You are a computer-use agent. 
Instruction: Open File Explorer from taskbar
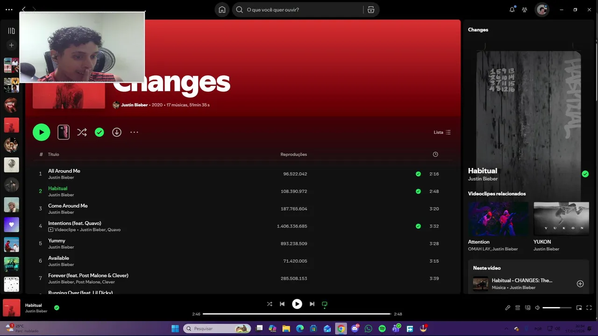coord(286,329)
